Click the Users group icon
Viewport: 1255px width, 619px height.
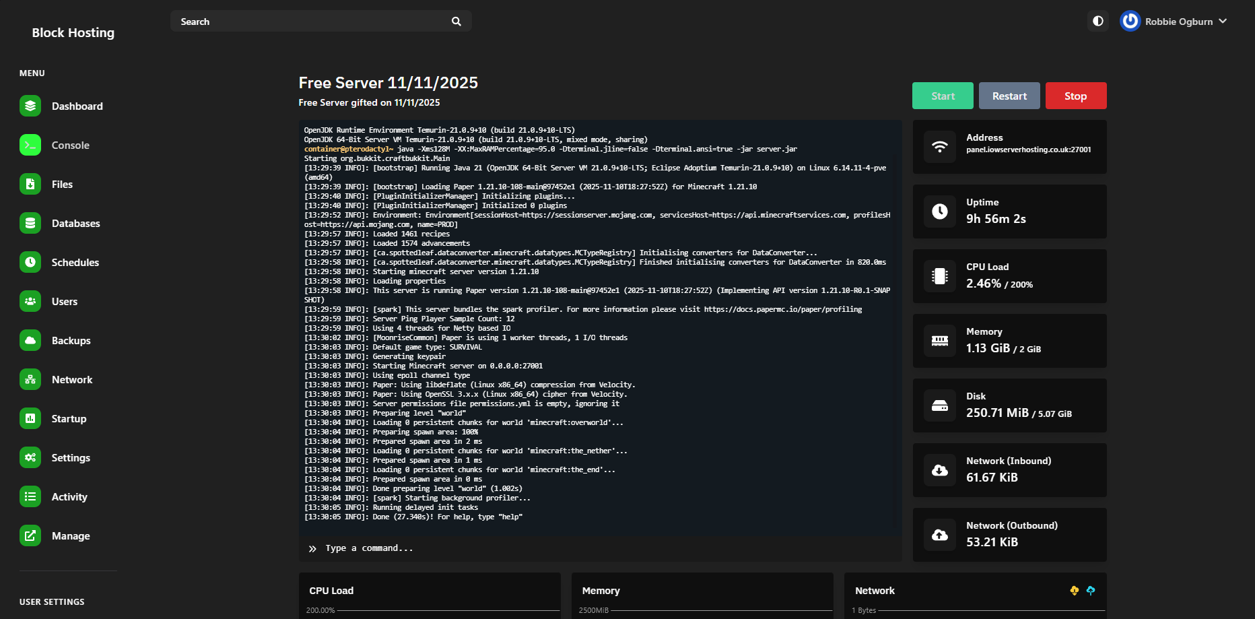[x=30, y=301]
